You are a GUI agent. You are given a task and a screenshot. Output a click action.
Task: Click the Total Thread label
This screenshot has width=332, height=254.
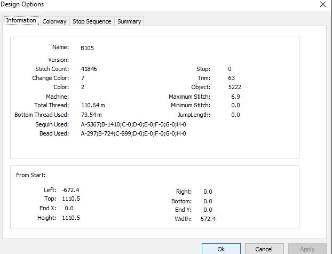click(51, 105)
